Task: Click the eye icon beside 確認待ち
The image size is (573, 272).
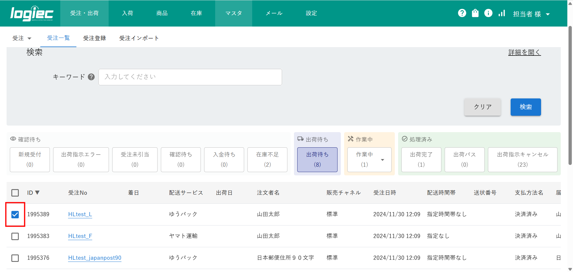Action: click(x=13, y=139)
